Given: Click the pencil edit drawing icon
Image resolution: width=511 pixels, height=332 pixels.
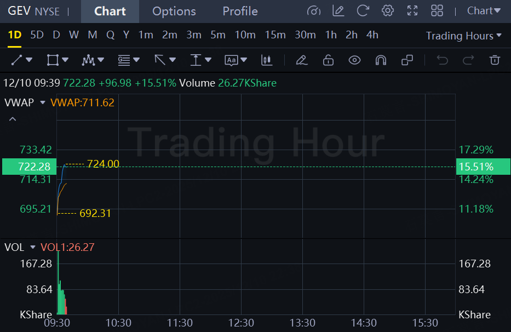Looking at the screenshot, I should (x=301, y=60).
